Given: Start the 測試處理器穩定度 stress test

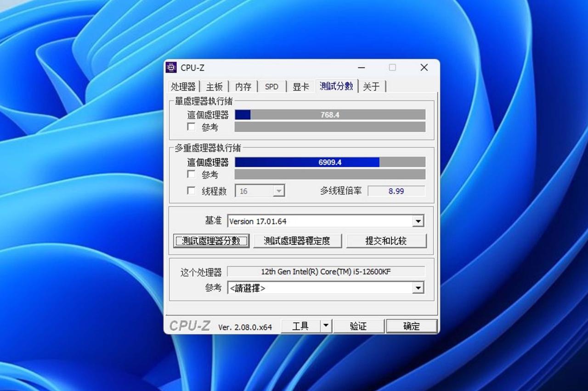Looking at the screenshot, I should pyautogui.click(x=297, y=241).
